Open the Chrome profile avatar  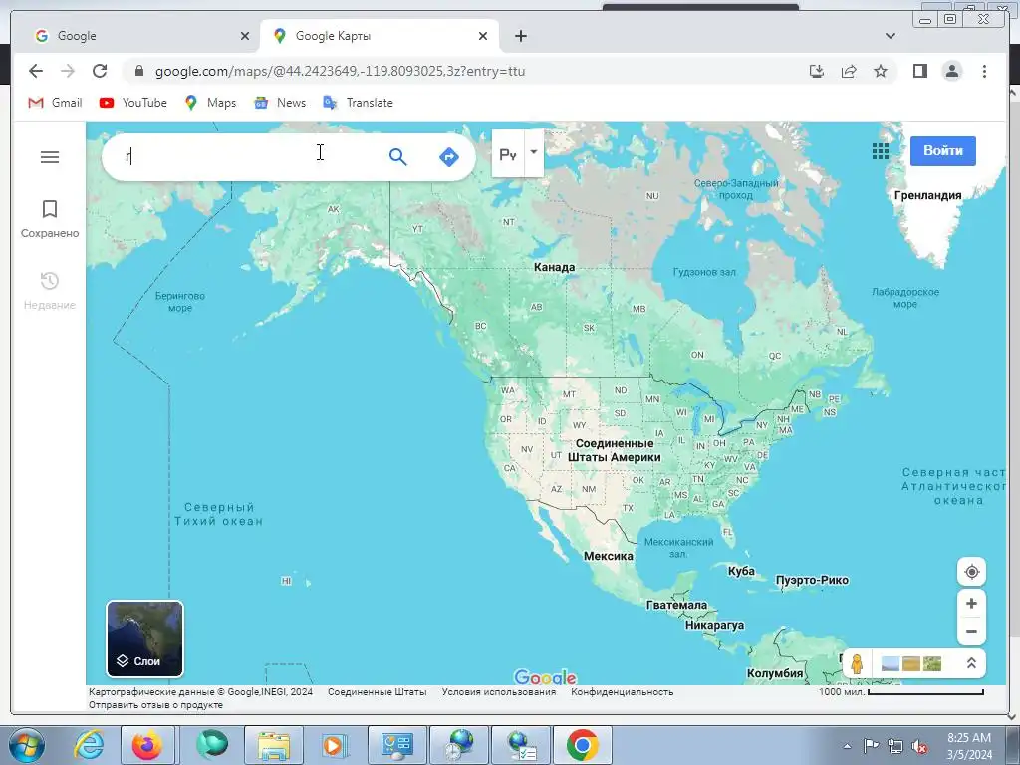coord(951,71)
